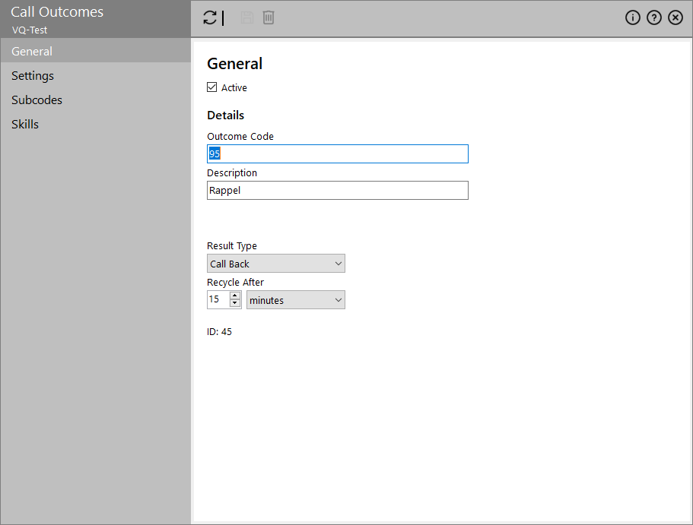Focus the Description field containing Rappel
Screen dimensions: 693x525
[337, 191]
